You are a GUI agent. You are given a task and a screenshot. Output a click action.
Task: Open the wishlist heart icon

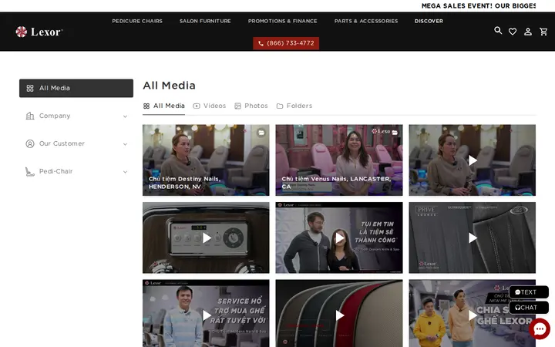tap(513, 32)
